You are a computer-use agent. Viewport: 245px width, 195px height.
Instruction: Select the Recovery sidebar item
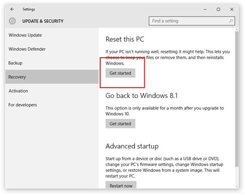(52, 77)
